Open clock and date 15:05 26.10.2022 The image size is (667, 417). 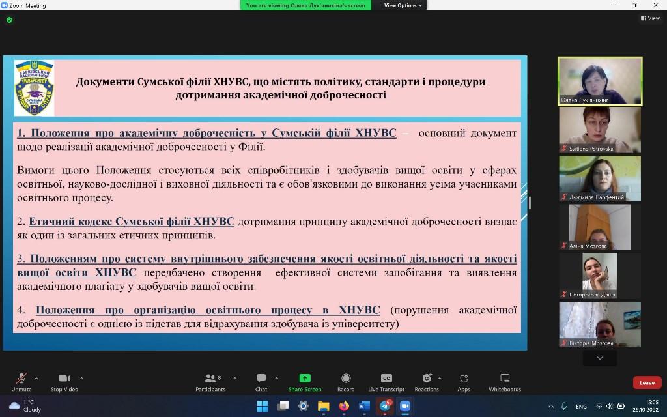click(x=646, y=406)
